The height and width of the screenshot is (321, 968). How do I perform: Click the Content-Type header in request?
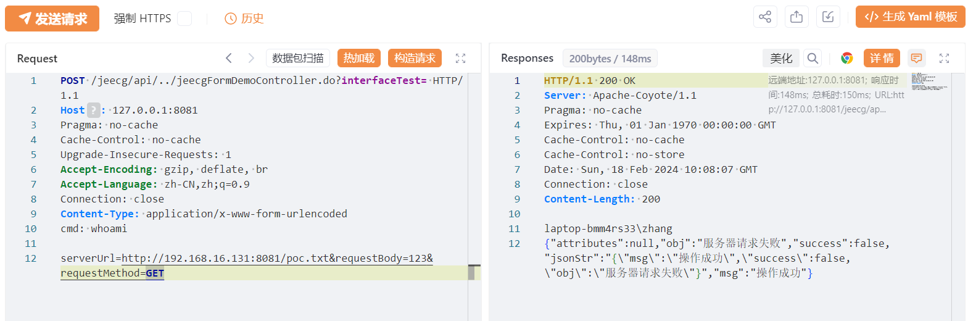click(x=204, y=214)
